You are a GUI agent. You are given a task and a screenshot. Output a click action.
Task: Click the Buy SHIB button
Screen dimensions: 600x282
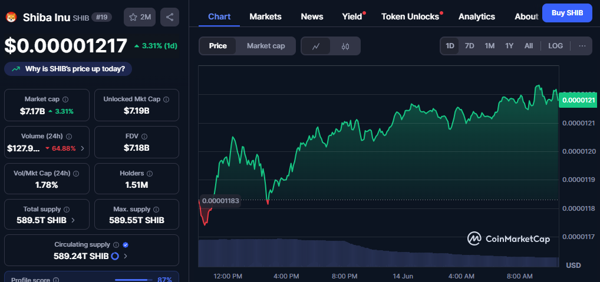(567, 13)
